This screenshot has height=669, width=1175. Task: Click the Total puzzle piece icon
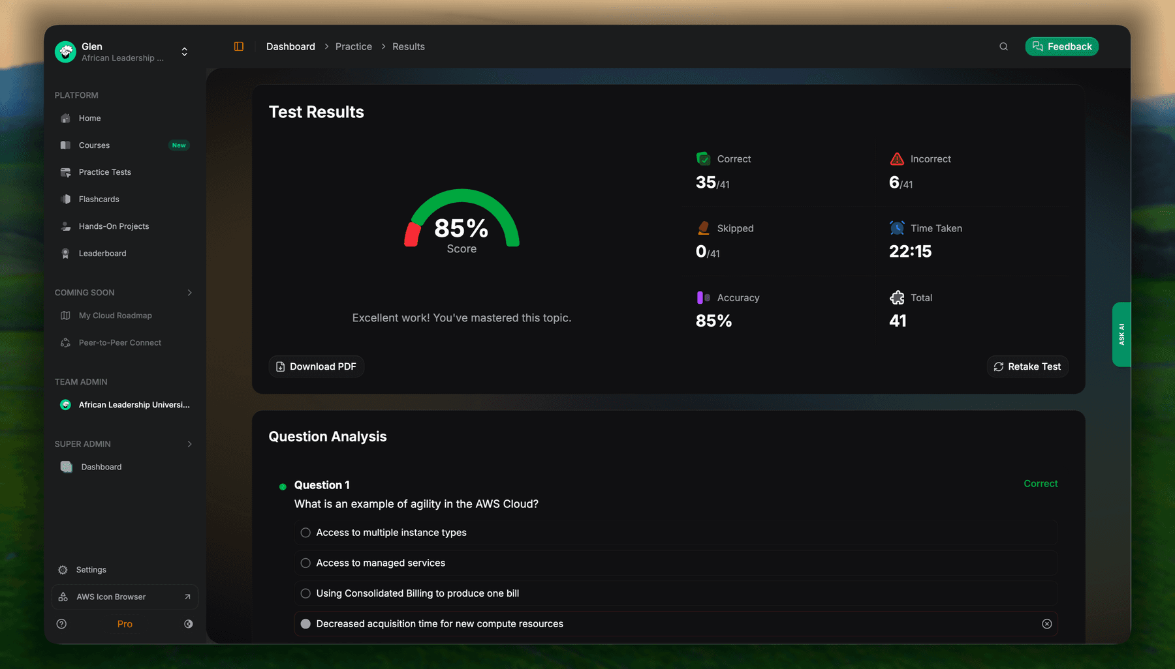tap(897, 297)
